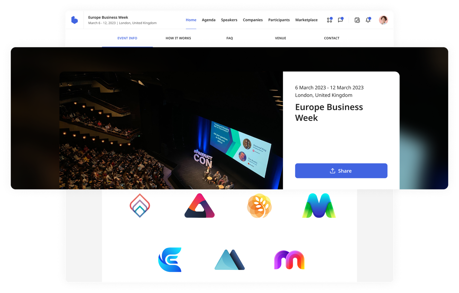Click the Europe Business Week header title
The image size is (459, 293).
(x=108, y=17)
